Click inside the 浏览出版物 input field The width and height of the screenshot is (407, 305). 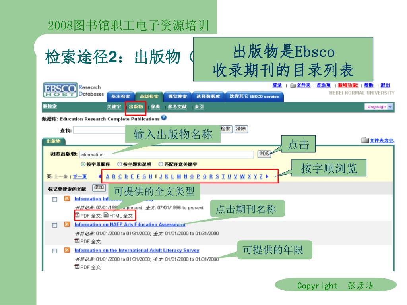[x=167, y=154]
